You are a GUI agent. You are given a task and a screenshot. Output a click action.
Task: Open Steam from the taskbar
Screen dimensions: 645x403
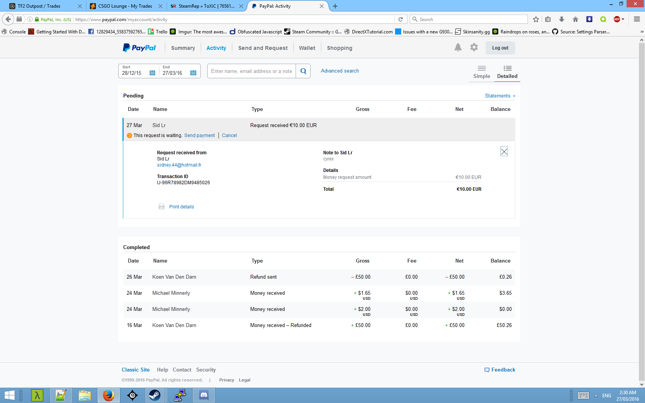click(x=155, y=395)
